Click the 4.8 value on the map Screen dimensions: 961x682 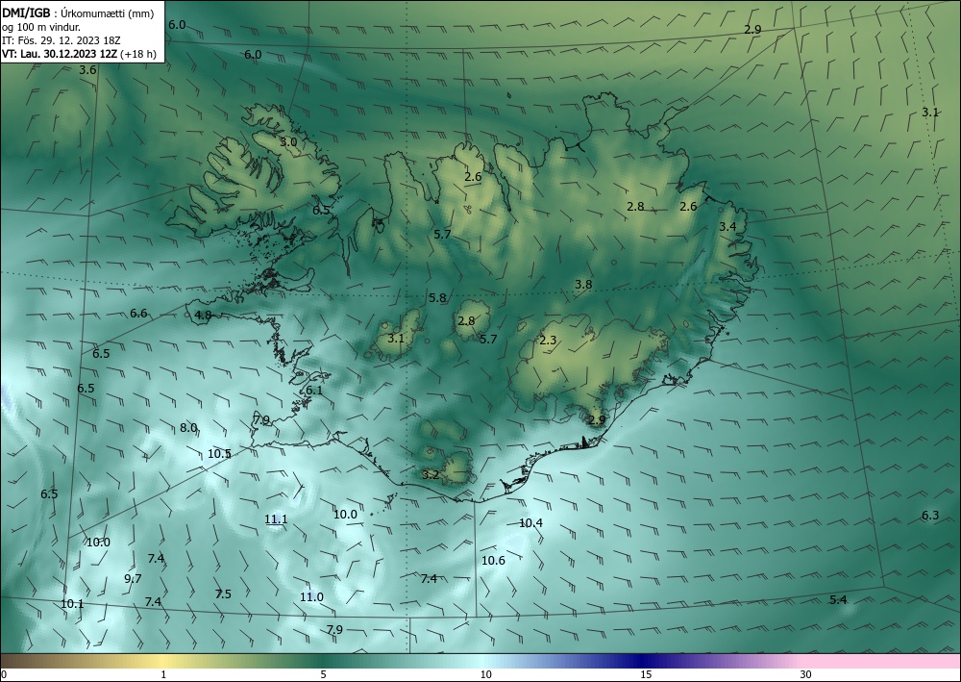(203, 316)
